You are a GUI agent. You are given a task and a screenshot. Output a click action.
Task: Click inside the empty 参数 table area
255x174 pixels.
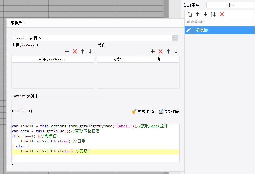pos(138,75)
